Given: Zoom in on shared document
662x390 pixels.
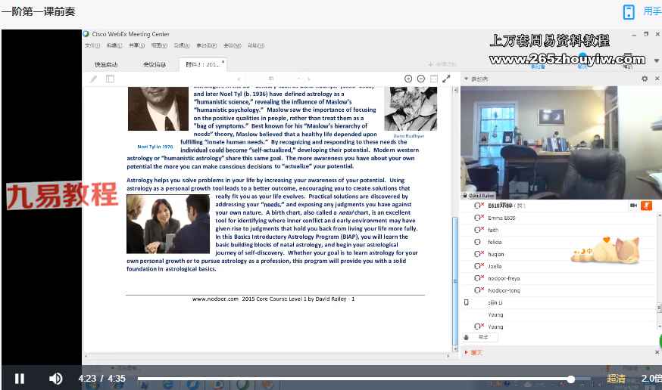Looking at the screenshot, I should [x=408, y=79].
